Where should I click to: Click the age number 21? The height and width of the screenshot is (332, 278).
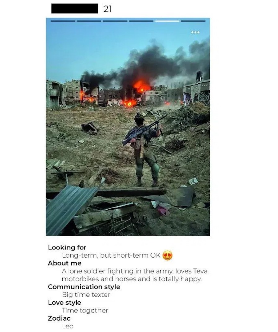tap(108, 9)
